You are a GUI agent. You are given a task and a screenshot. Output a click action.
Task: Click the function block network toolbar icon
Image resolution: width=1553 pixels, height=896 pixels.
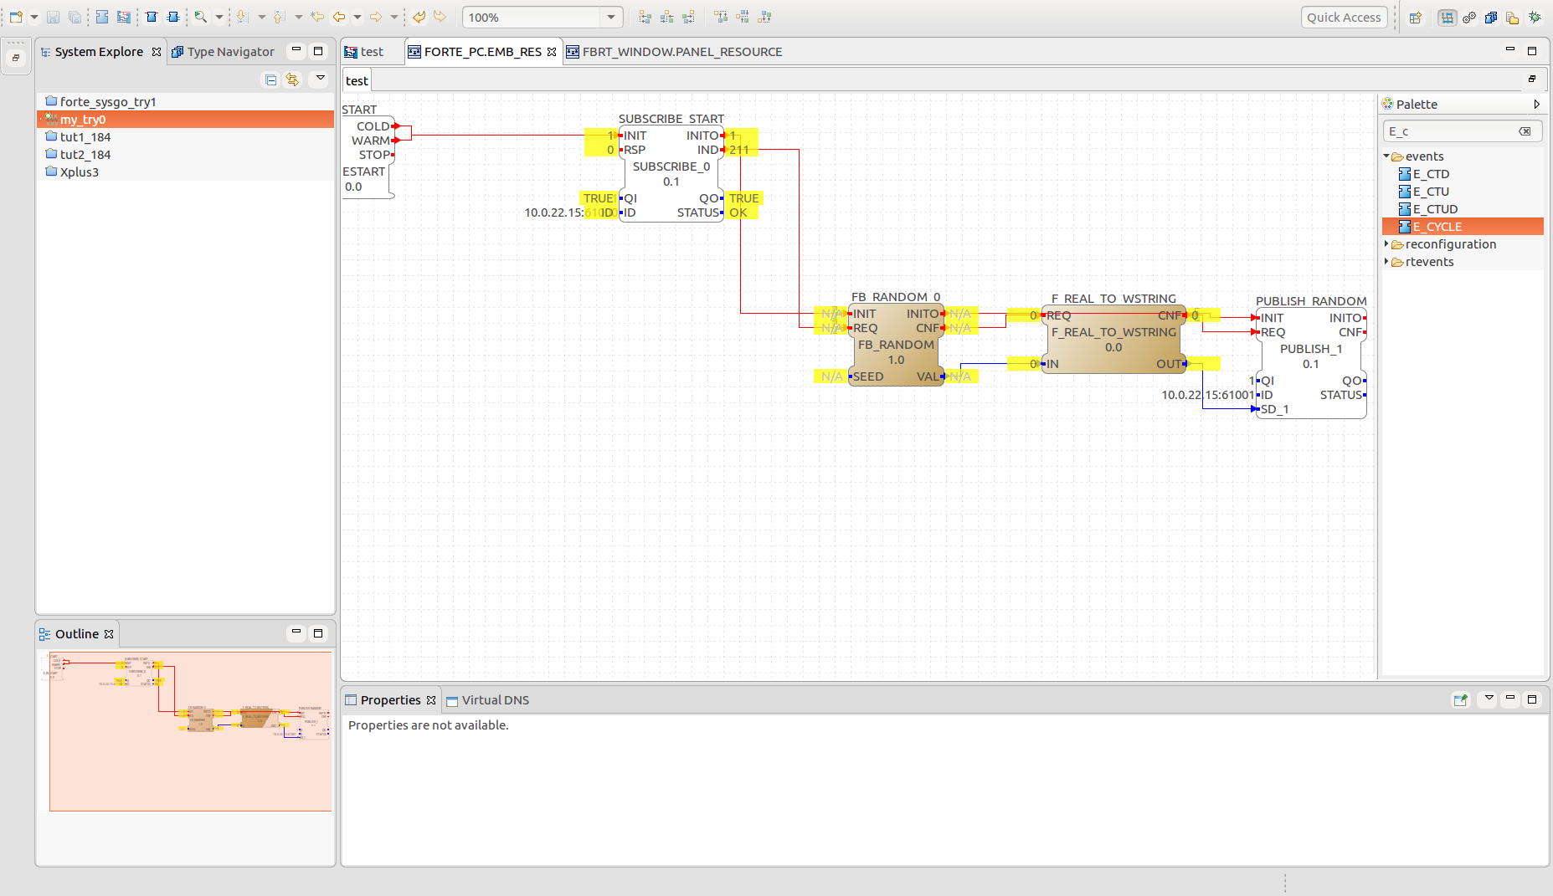click(x=124, y=17)
